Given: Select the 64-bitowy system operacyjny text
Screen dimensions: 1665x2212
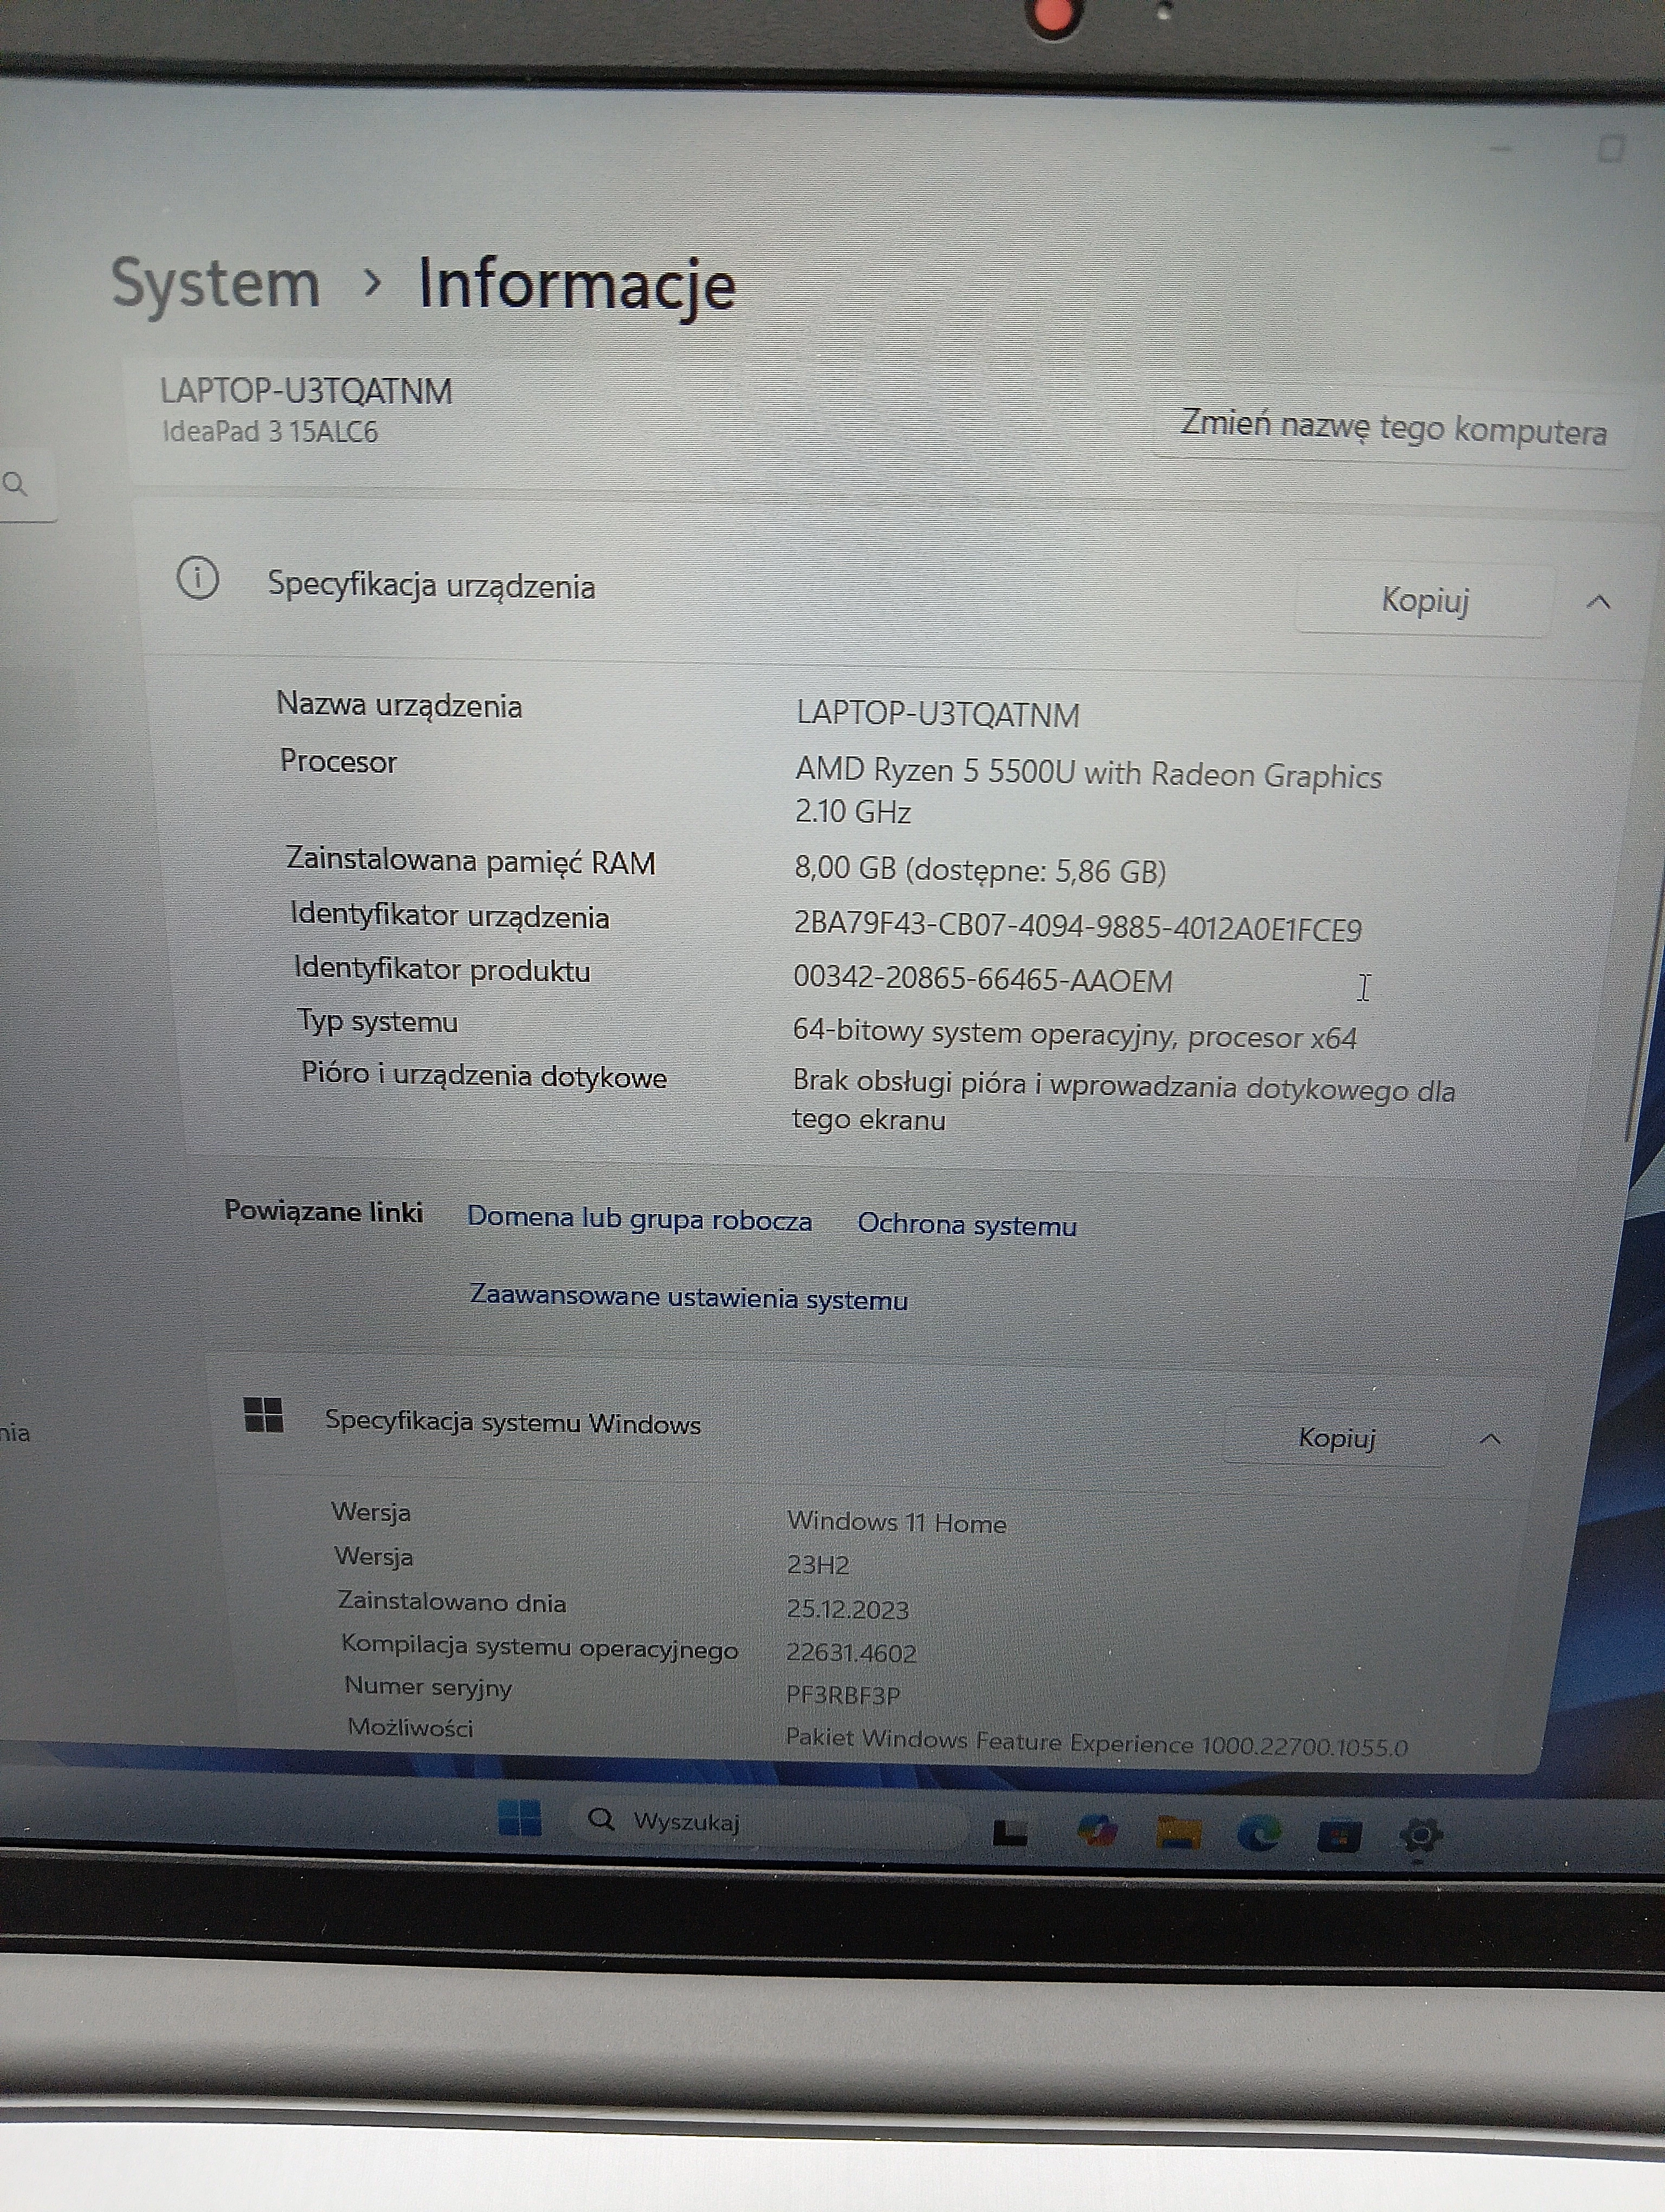Looking at the screenshot, I should click(x=1074, y=1034).
